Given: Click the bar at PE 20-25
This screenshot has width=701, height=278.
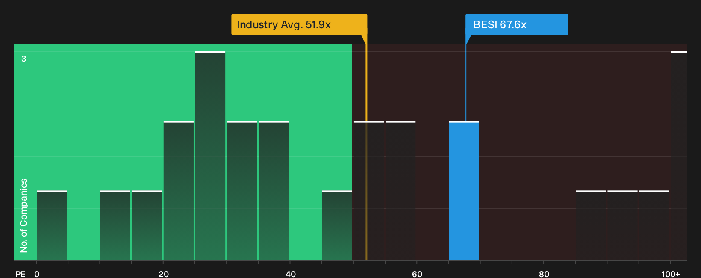Looking at the screenshot, I should [x=179, y=191].
